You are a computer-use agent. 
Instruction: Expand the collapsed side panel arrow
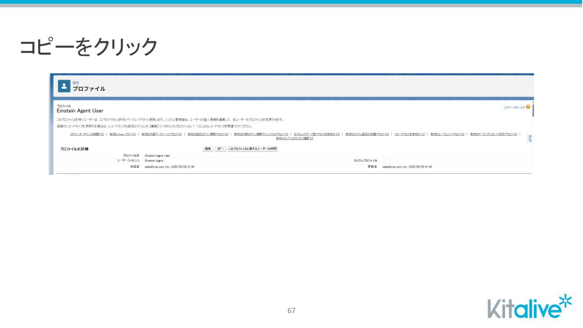click(x=530, y=138)
